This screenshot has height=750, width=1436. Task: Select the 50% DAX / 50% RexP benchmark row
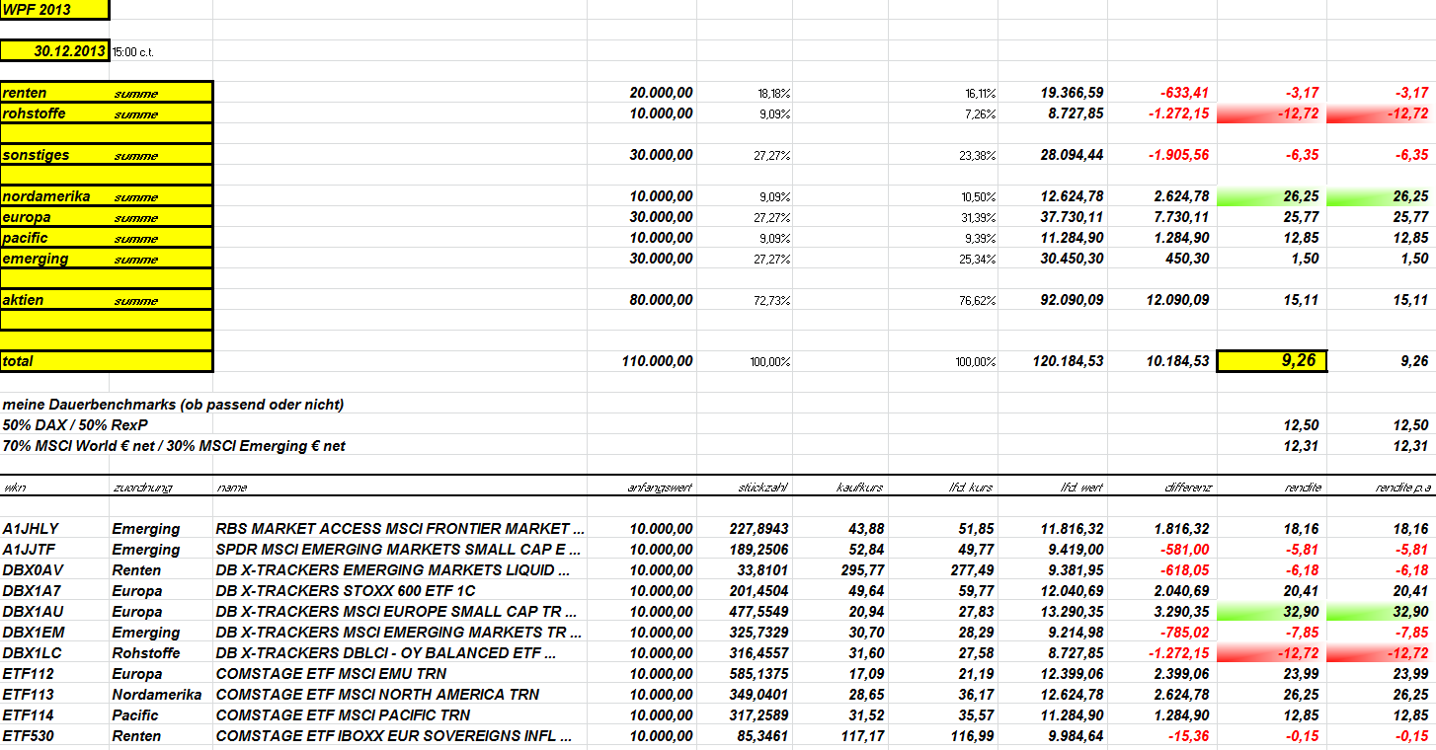pos(718,424)
